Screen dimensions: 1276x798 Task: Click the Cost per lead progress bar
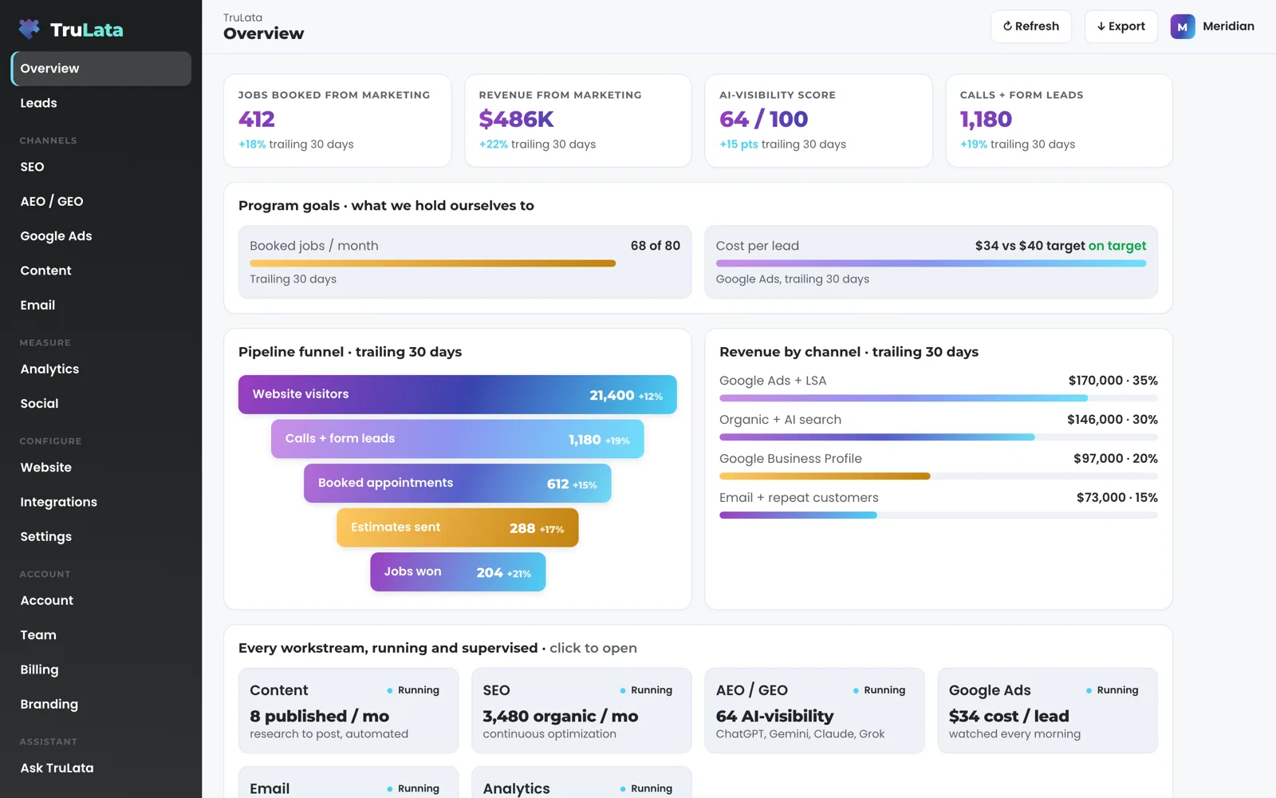click(931, 263)
